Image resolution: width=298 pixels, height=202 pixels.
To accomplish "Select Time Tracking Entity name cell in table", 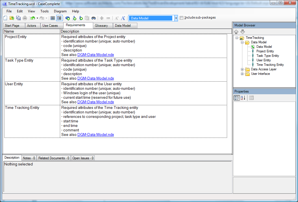I will pos(32,121).
